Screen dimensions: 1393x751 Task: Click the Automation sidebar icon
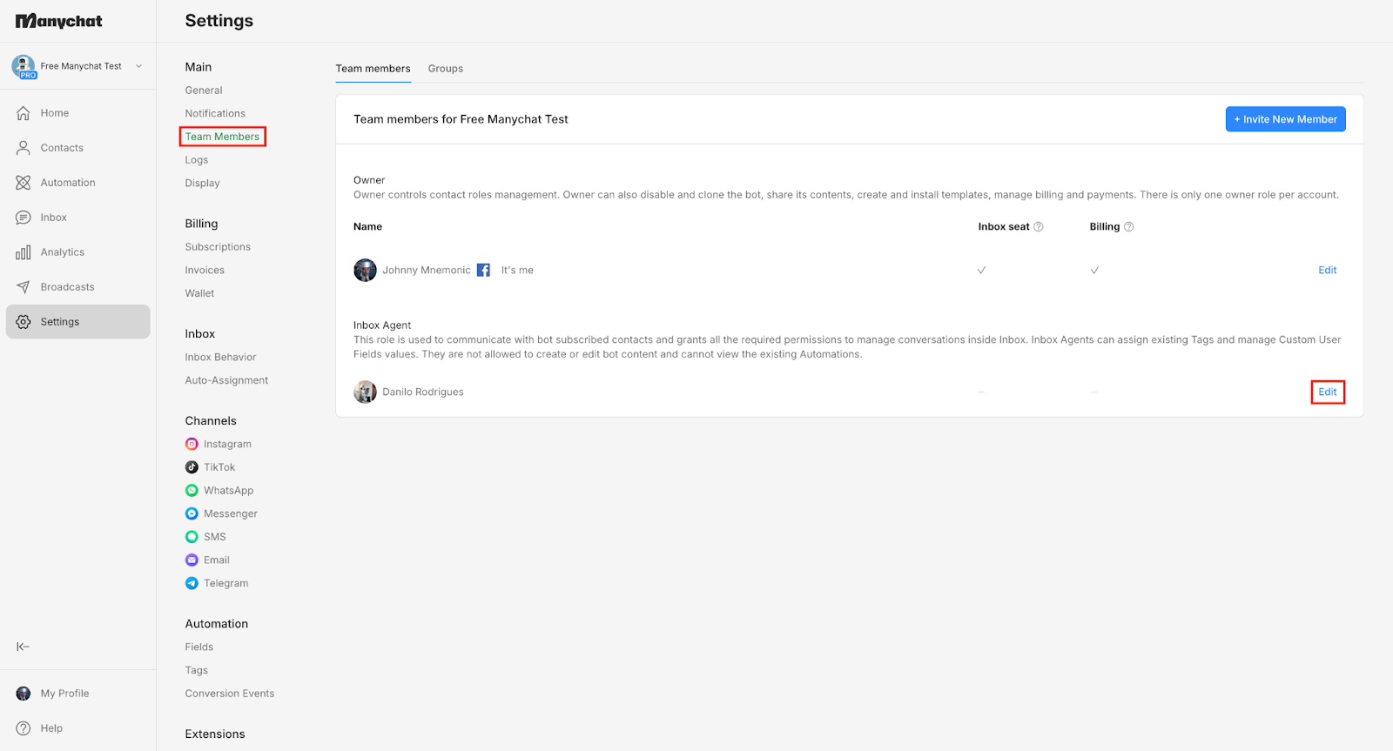(x=24, y=183)
